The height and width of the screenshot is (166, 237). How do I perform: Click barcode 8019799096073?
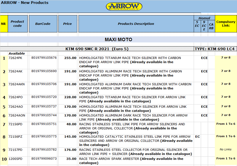(x=44, y=159)
